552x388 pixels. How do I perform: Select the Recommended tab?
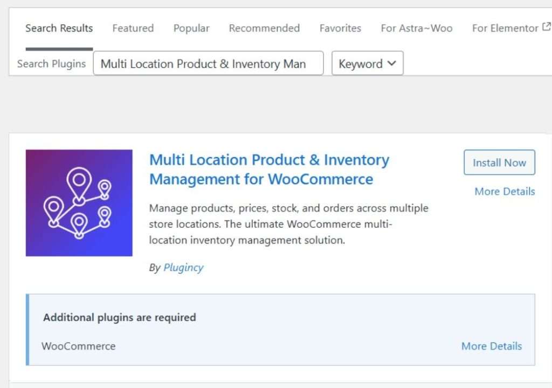pos(264,28)
